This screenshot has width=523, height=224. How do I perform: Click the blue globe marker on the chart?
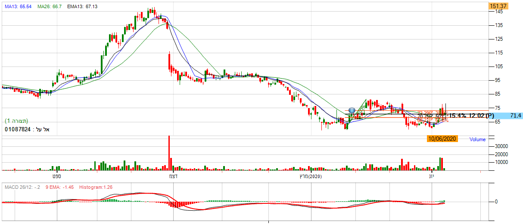pos(352,111)
